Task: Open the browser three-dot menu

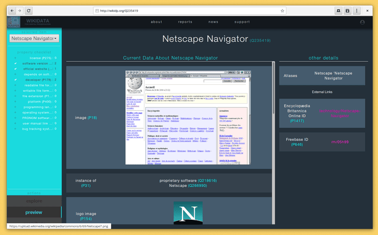Action: point(357,11)
